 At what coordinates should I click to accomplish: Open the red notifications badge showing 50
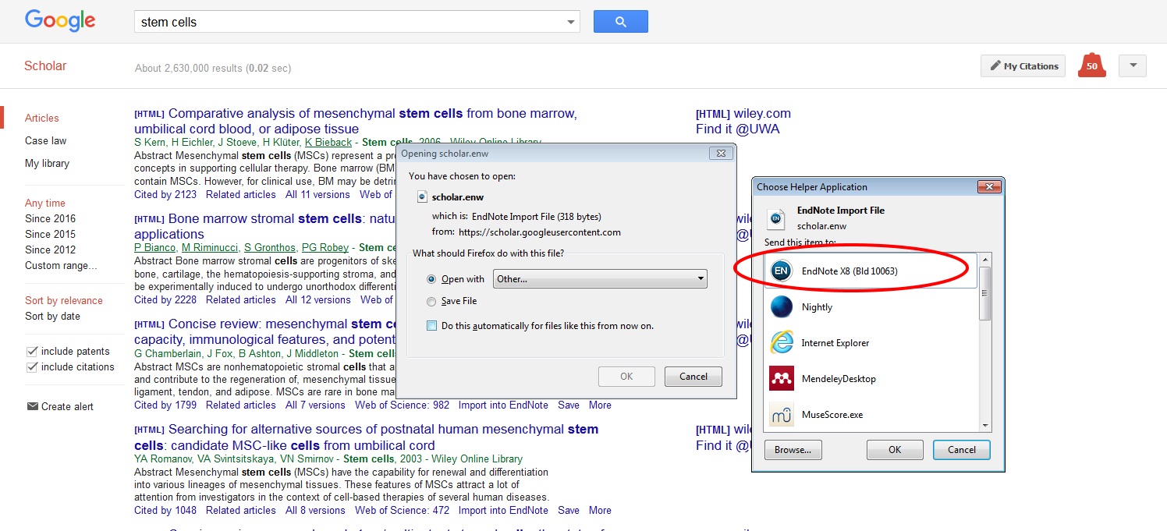click(1091, 65)
